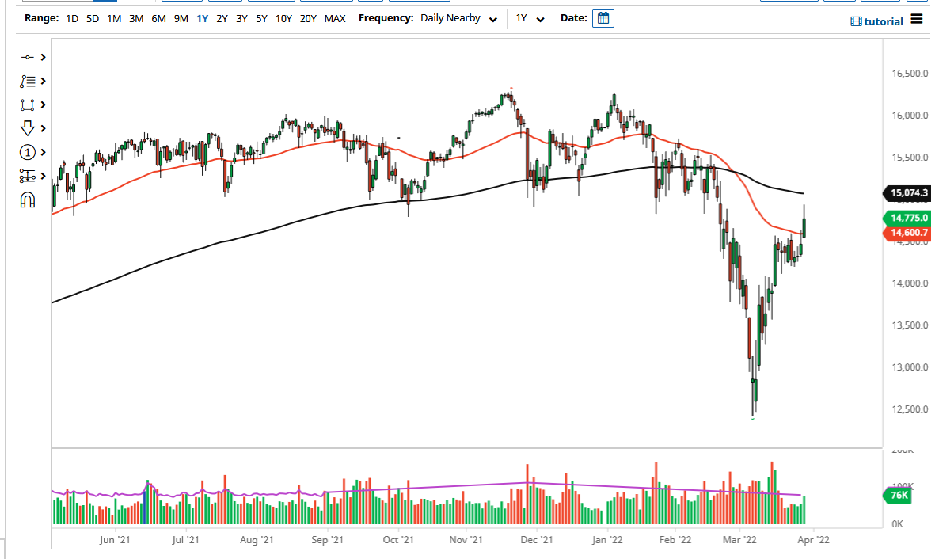Set range to 1D
939x559 pixels.
tap(72, 18)
